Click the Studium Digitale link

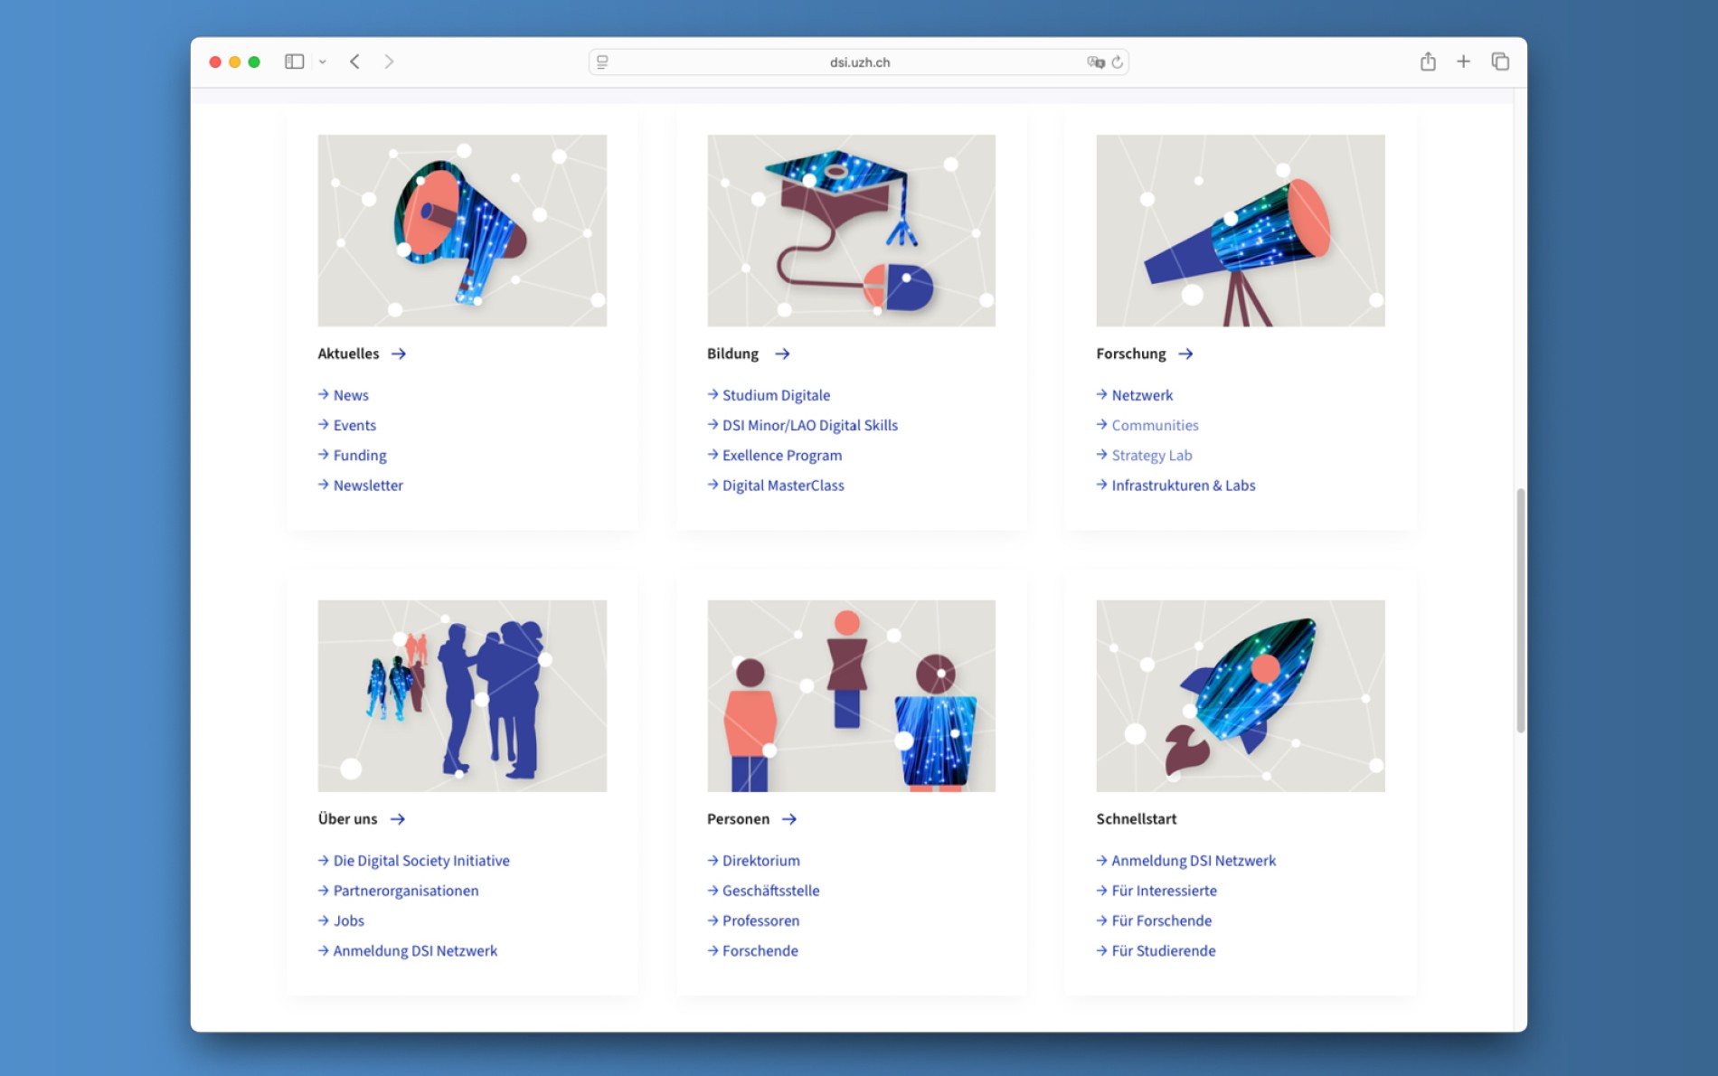tap(775, 395)
